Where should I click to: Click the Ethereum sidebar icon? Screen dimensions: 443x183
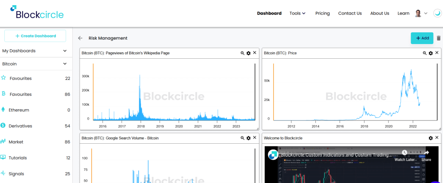(x=3, y=109)
